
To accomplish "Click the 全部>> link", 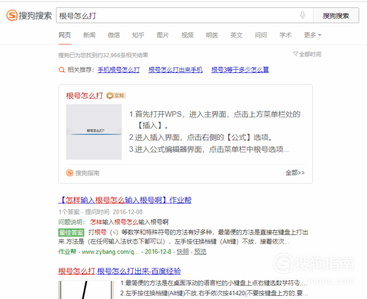I will (x=295, y=173).
